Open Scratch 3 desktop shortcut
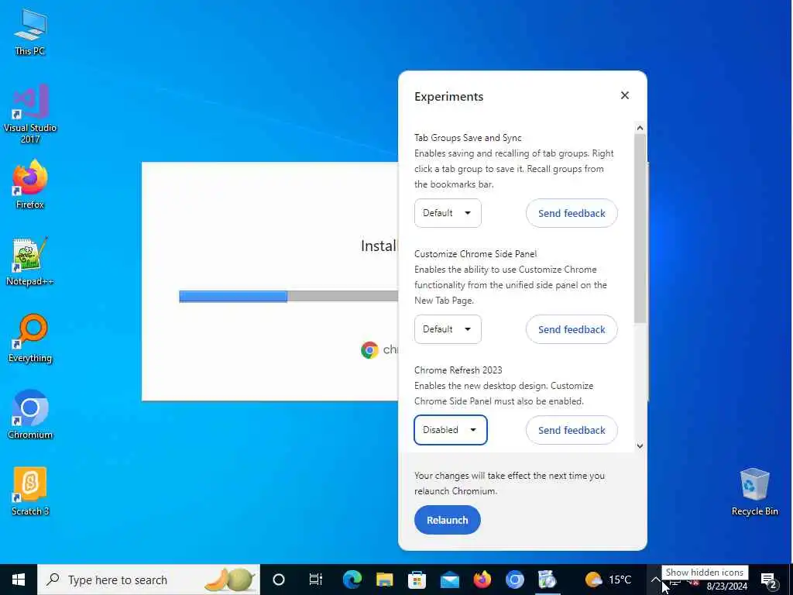Screen dimensions: 793x595 pyautogui.click(x=30, y=491)
